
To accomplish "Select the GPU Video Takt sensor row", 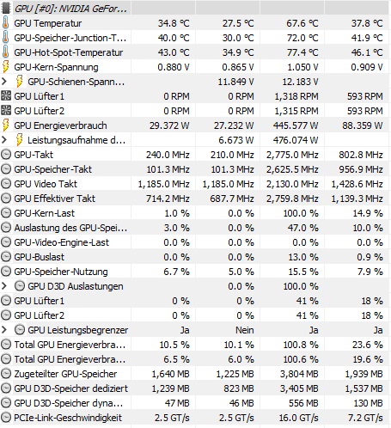I will (195, 184).
